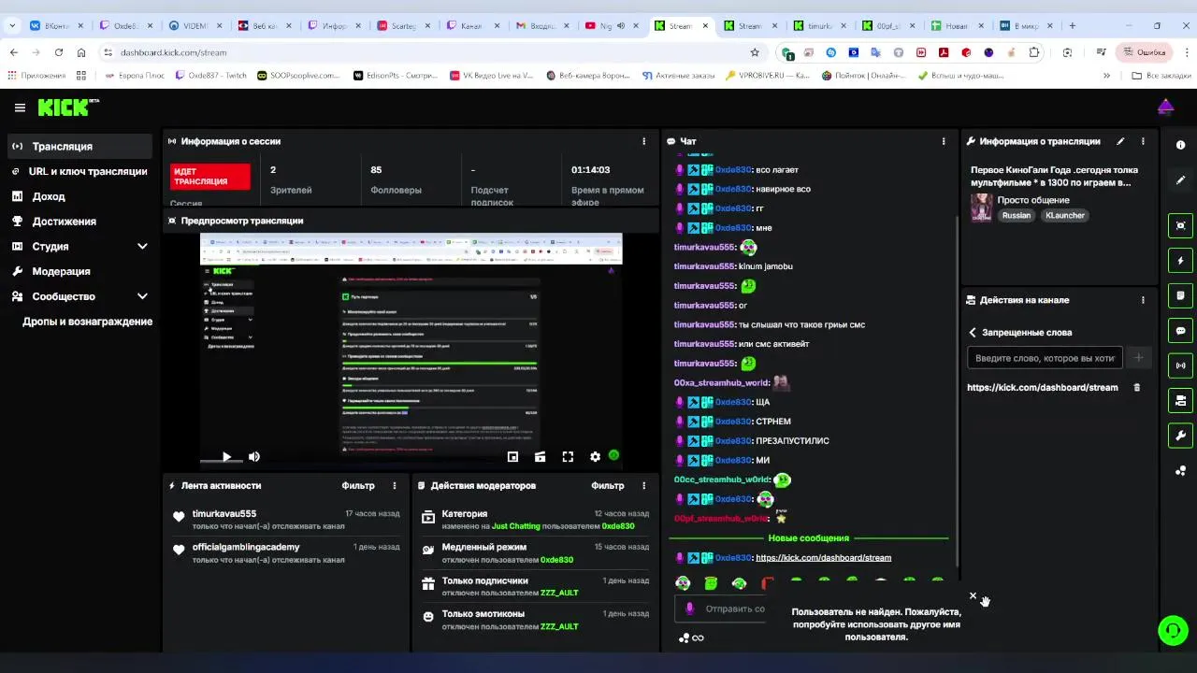This screenshot has width=1197, height=673.
Task: Click the points icon below chat input
Action: tap(691, 637)
